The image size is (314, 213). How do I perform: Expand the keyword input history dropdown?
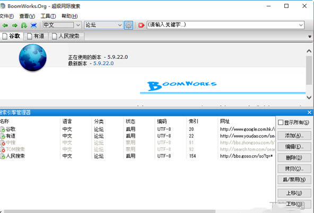(x=301, y=25)
